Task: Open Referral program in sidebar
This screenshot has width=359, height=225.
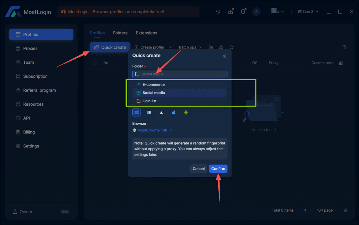Action: click(x=41, y=90)
